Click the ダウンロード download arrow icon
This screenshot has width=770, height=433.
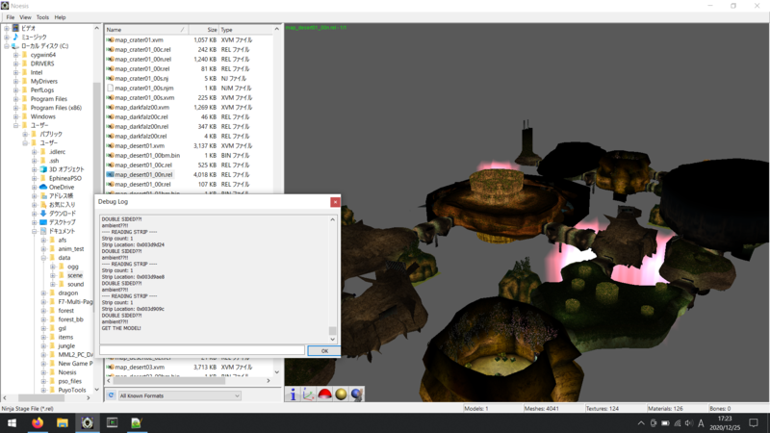click(x=43, y=214)
